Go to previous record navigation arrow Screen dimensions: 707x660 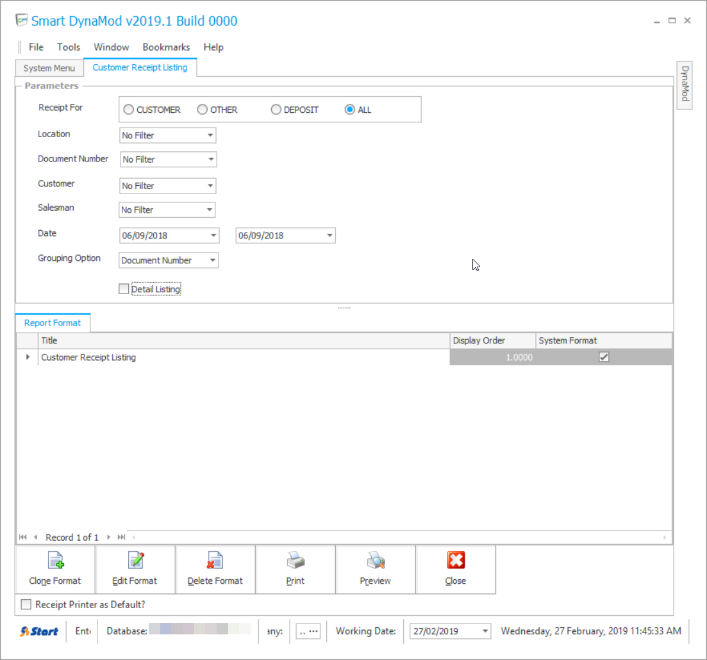point(35,537)
